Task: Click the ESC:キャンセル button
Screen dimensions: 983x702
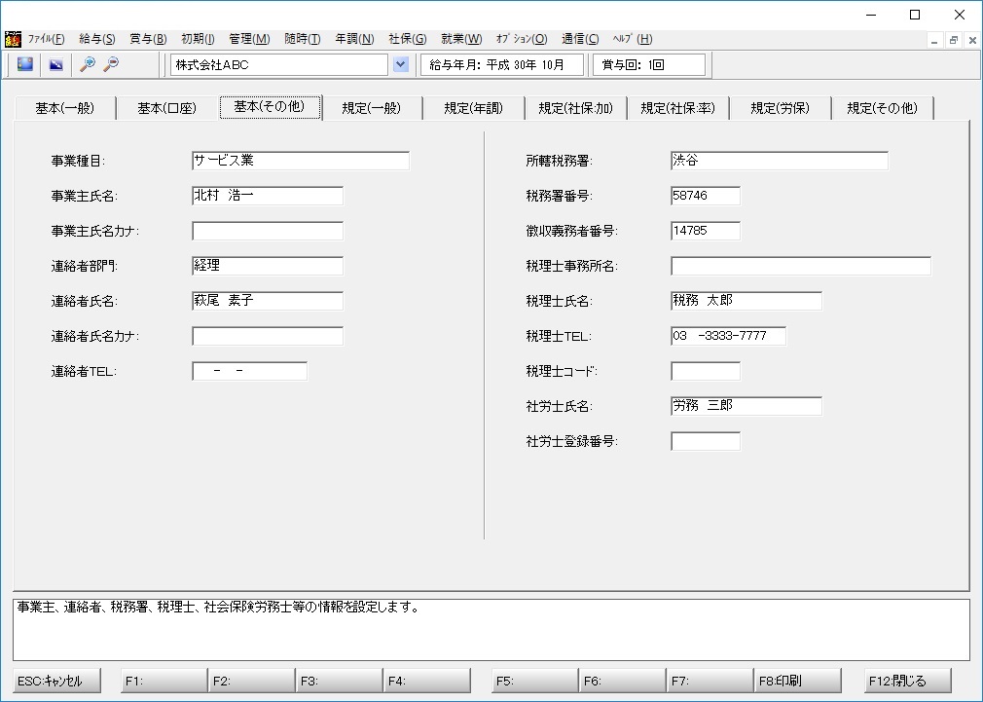Action: click(57, 681)
